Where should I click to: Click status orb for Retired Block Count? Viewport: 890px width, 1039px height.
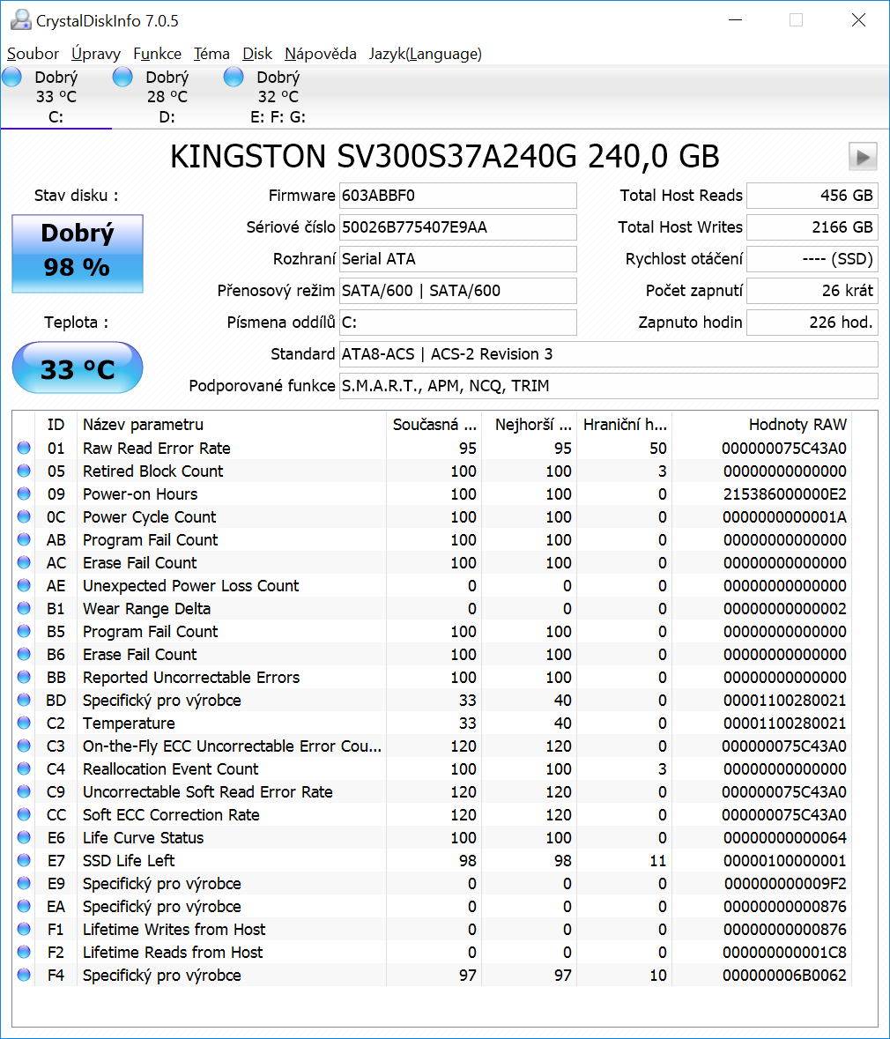24,471
